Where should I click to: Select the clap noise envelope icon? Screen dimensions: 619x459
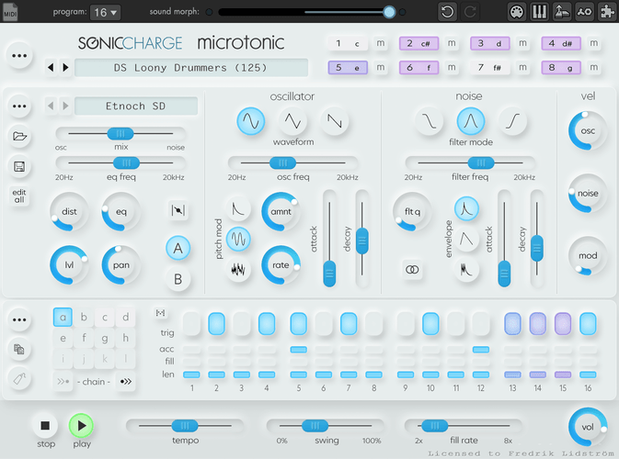(x=466, y=270)
